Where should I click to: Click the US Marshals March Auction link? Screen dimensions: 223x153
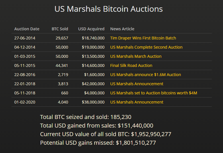(x=136, y=56)
